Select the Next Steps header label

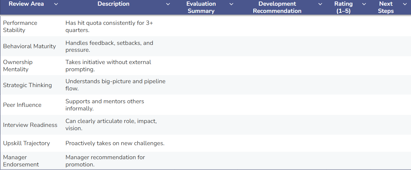(386, 7)
